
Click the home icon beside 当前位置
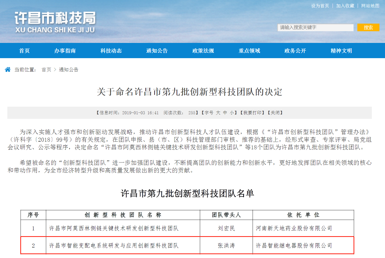point(8,70)
